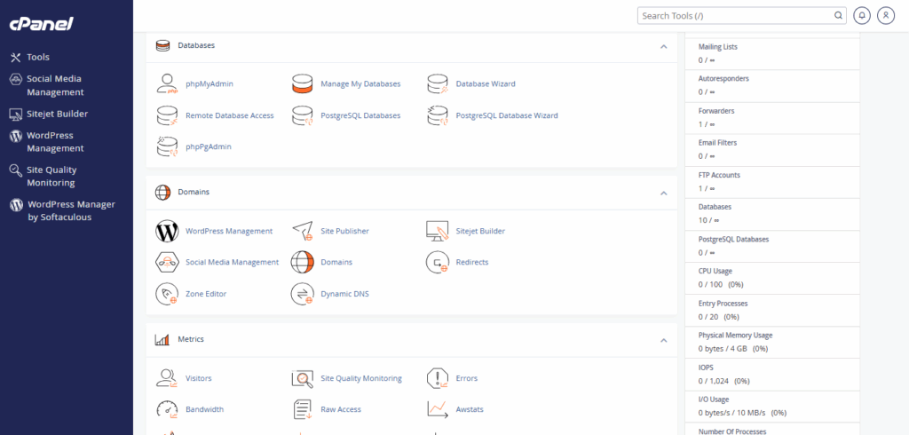Click the Awstats link text
Image resolution: width=909 pixels, height=435 pixels.
[470, 409]
